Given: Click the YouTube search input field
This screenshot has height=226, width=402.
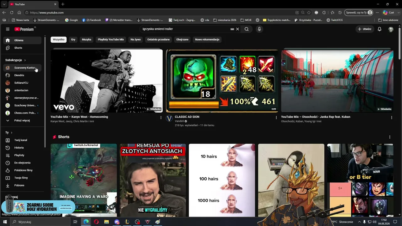Looking at the screenshot, I should (185, 29).
